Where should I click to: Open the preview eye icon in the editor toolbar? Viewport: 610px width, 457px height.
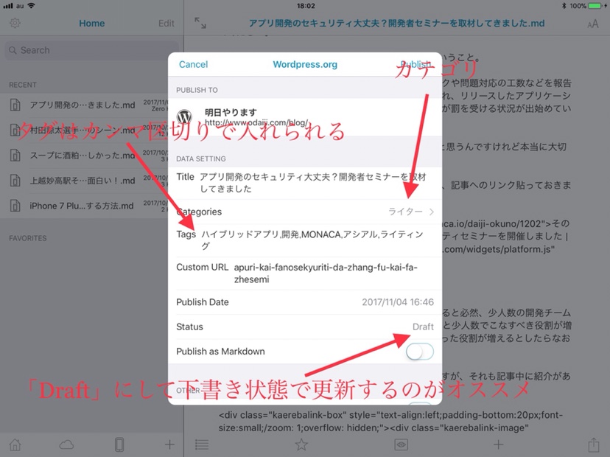[401, 444]
